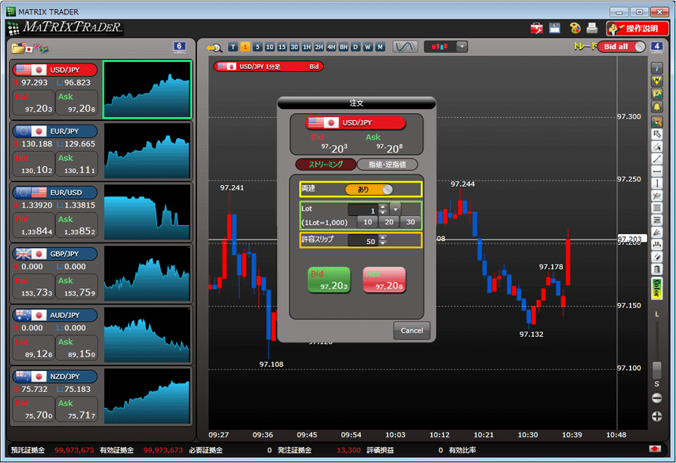Click the red arrow icon in status bar
This screenshot has height=463, width=676.
(655, 449)
